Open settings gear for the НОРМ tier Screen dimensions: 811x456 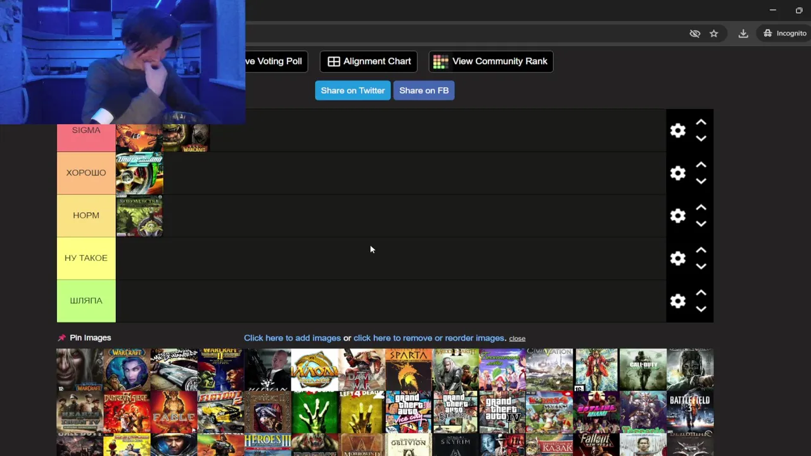678,216
